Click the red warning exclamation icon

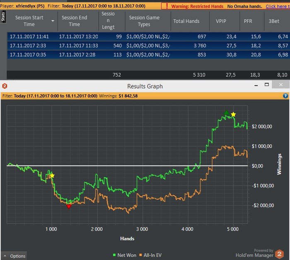point(166,6)
